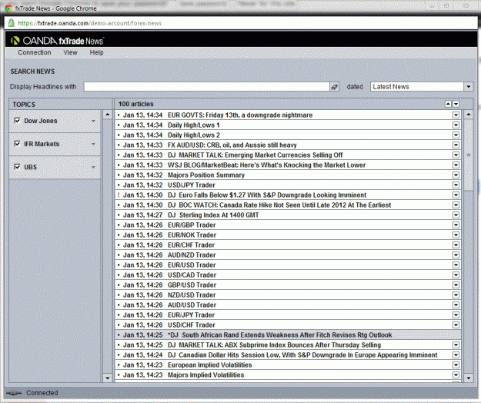Viewport: 481px width, 403px height.
Task: Expand the EUR/CHF Trader article
Action: tap(456, 245)
